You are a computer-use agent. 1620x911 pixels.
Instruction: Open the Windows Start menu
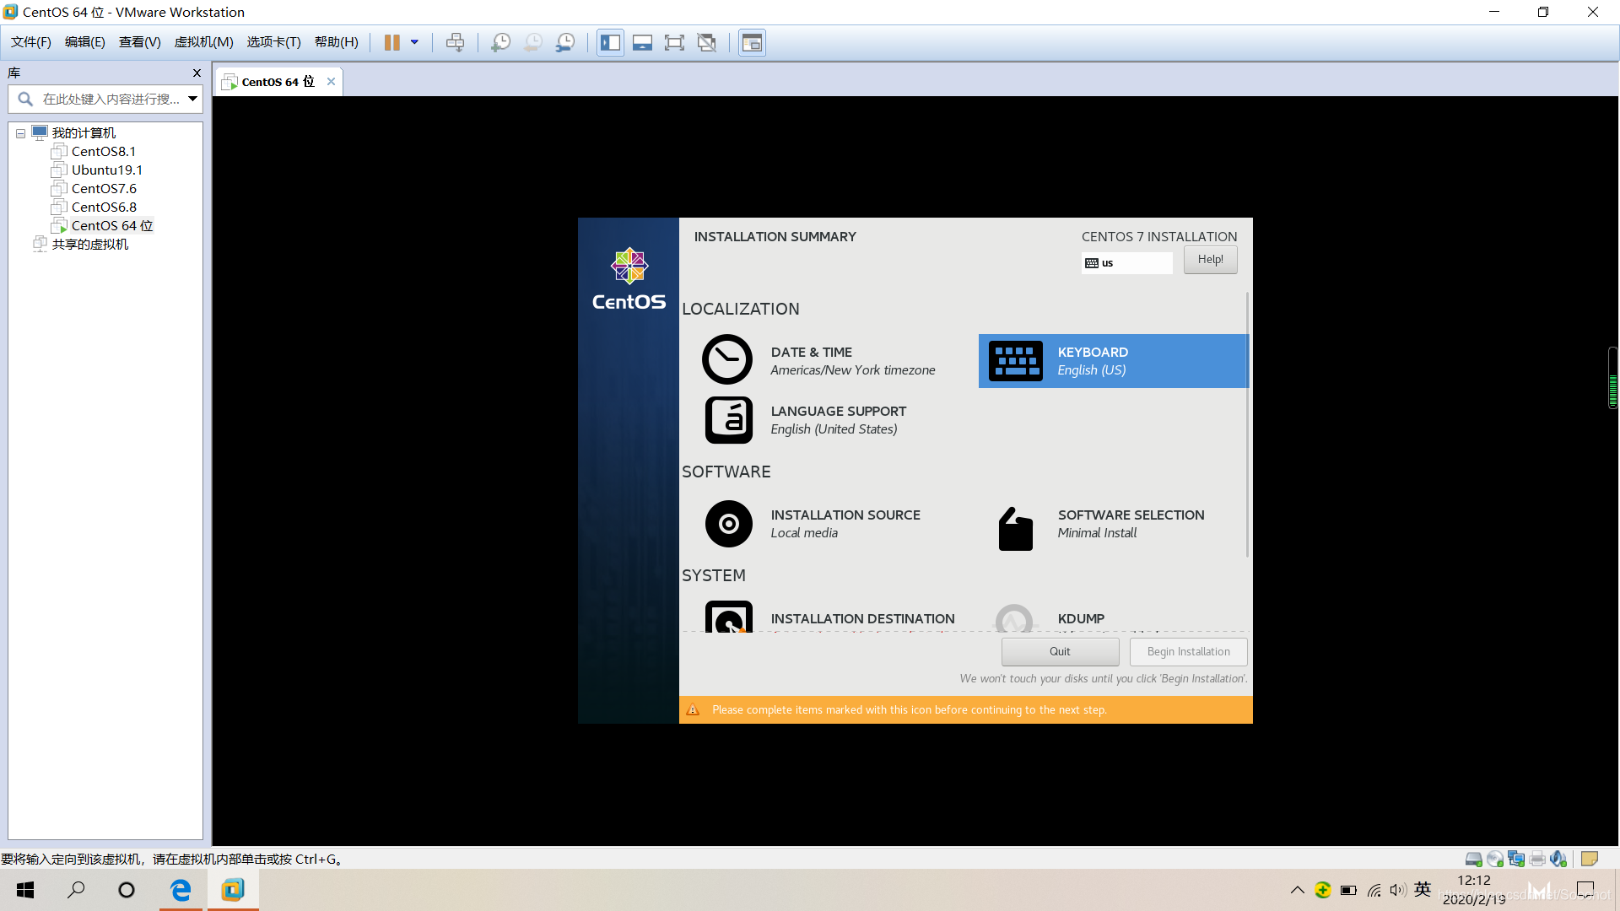tap(25, 890)
